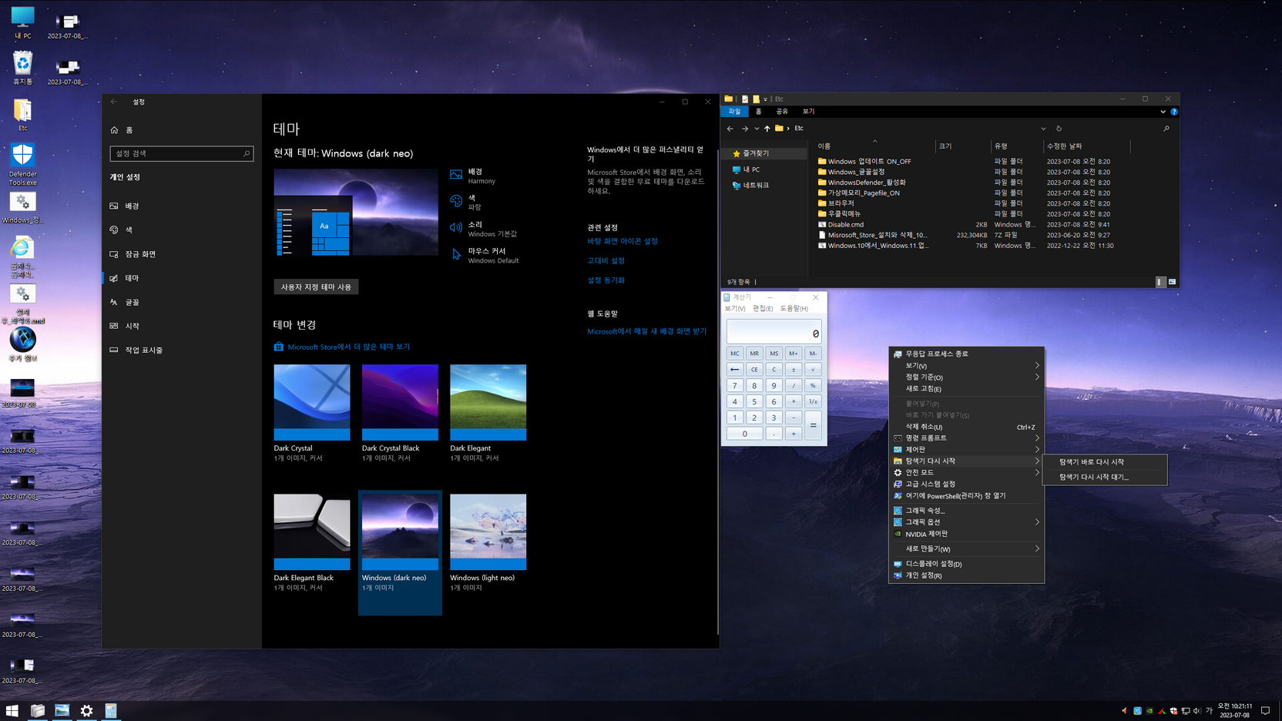This screenshot has width=1282, height=721.
Task: Open Calculator 편집(E) menu
Action: pyautogui.click(x=763, y=309)
